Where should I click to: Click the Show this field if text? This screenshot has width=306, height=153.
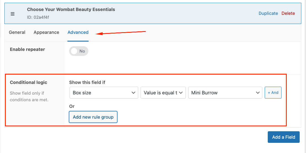[x=87, y=82]
